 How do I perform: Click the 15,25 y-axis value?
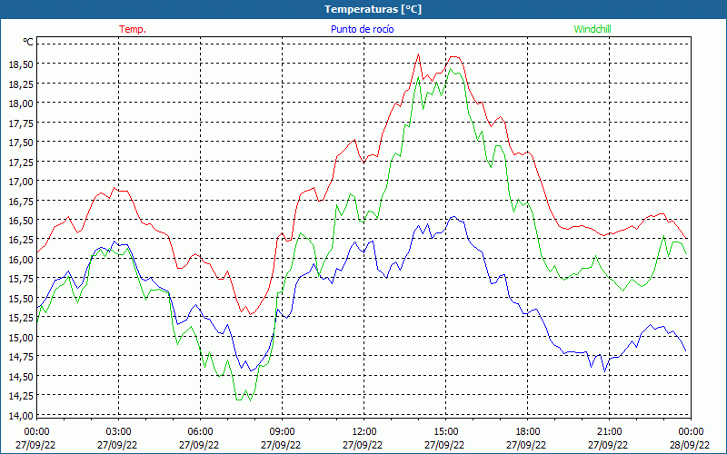click(21, 318)
